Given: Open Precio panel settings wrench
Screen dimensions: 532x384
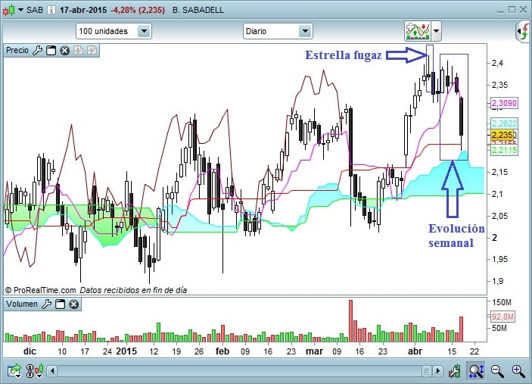Looking at the screenshot, I should click(37, 51).
